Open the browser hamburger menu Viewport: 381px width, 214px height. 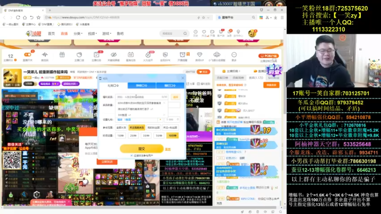pyautogui.click(x=282, y=18)
